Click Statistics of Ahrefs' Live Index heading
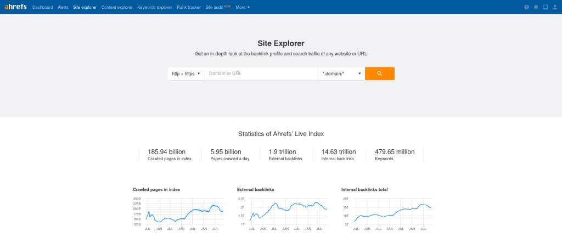 pyautogui.click(x=281, y=134)
